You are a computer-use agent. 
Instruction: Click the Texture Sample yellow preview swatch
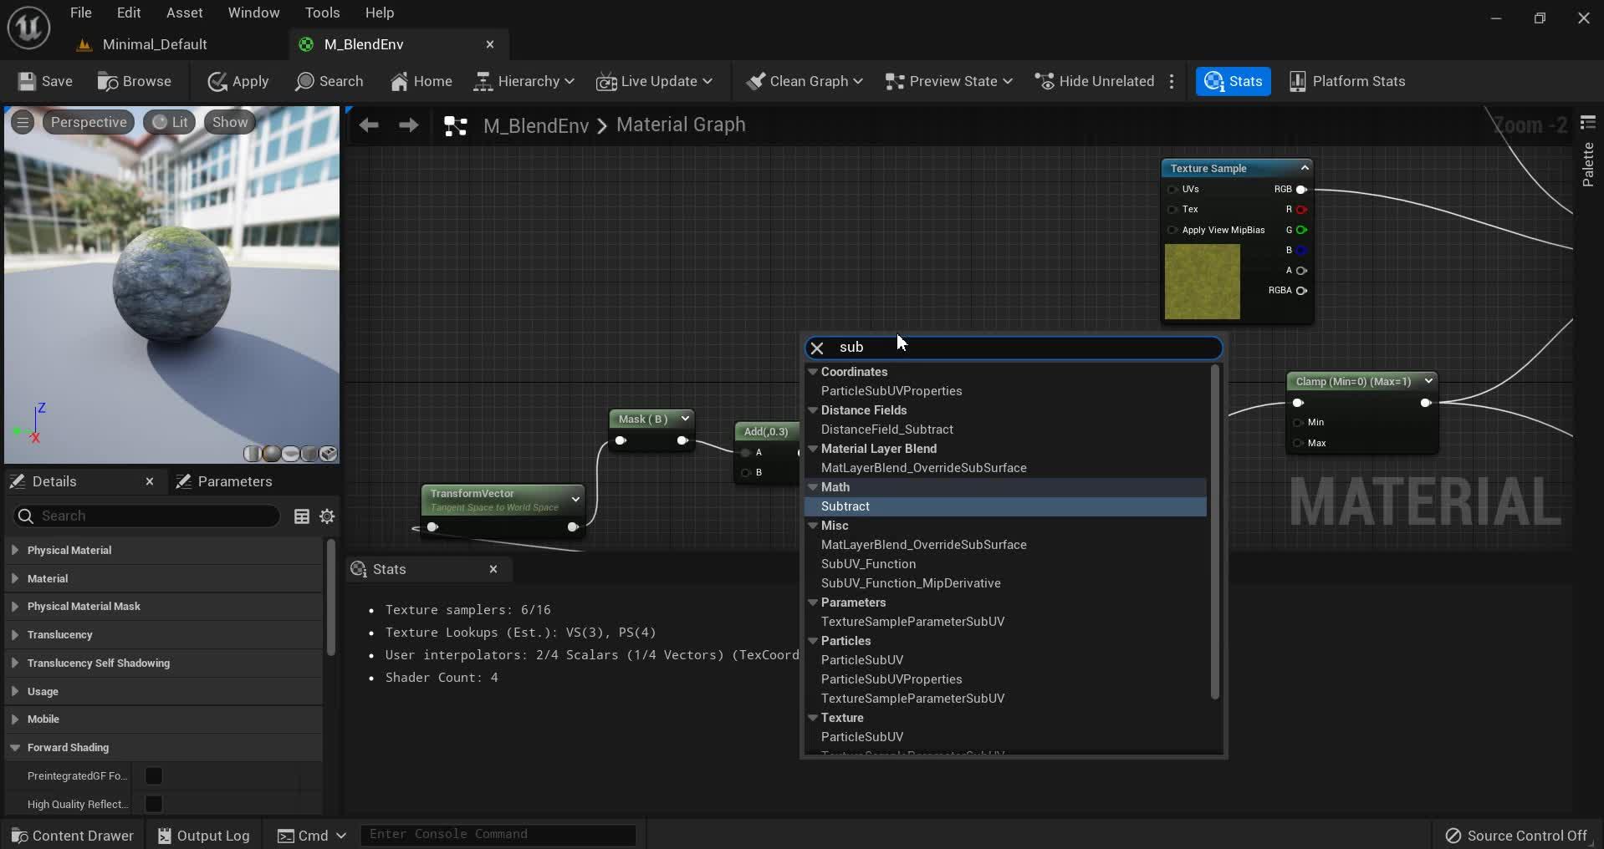[x=1202, y=282]
